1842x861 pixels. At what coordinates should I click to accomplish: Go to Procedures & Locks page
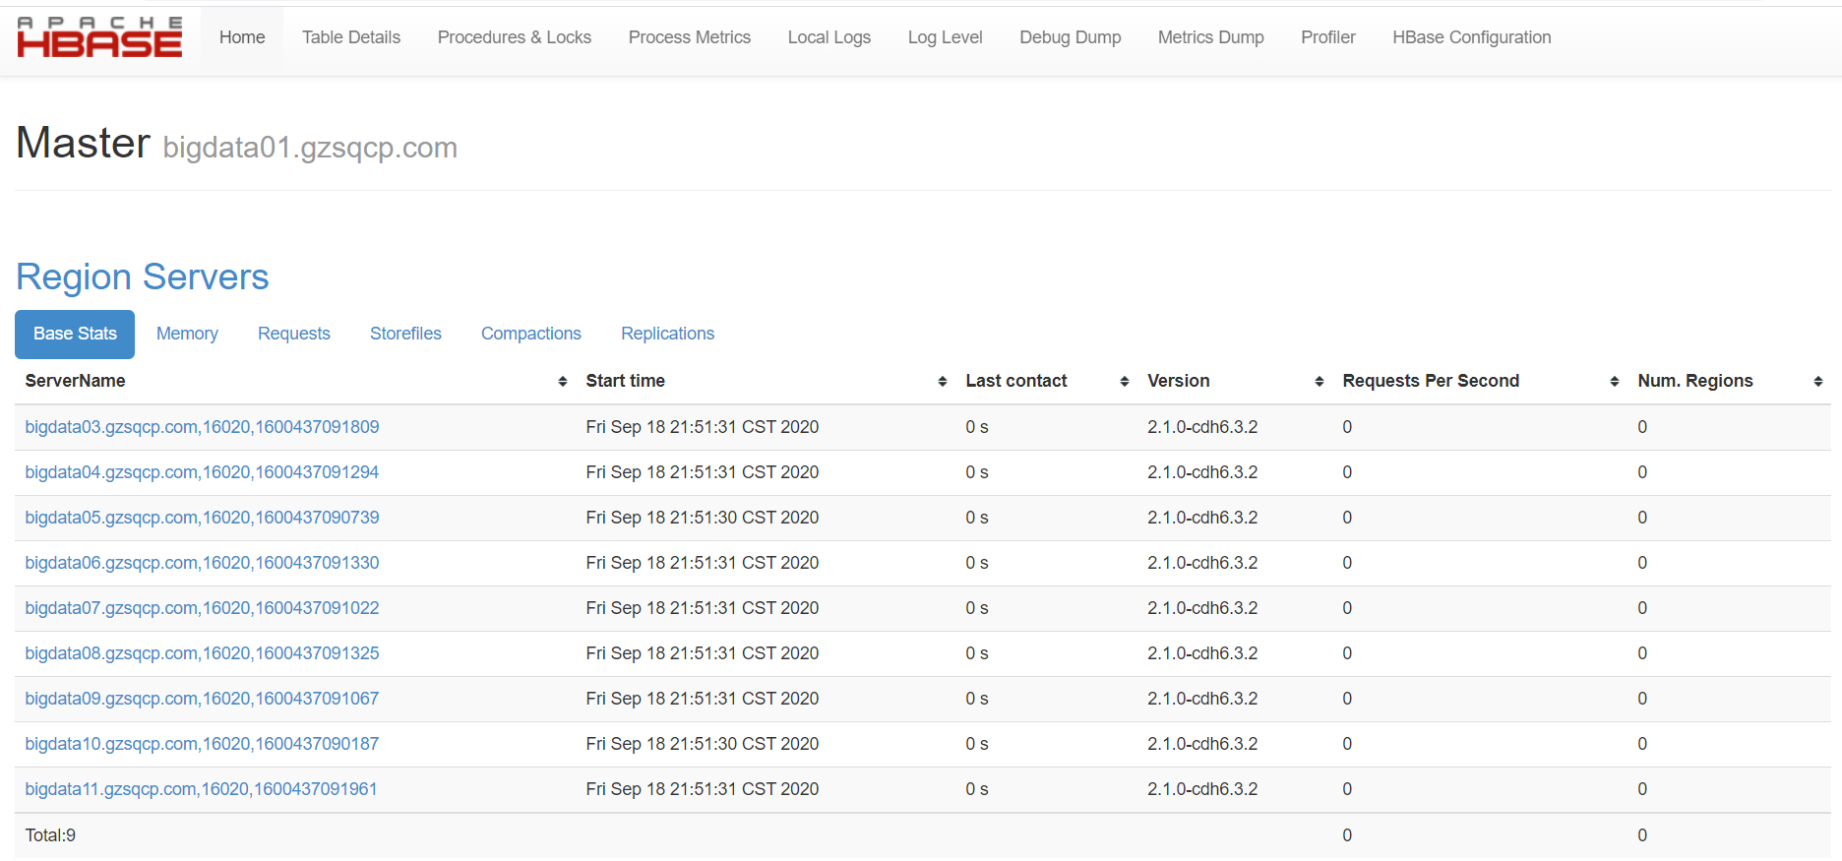tap(515, 37)
